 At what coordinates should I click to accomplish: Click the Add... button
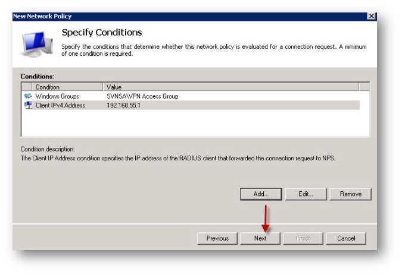coord(261,194)
